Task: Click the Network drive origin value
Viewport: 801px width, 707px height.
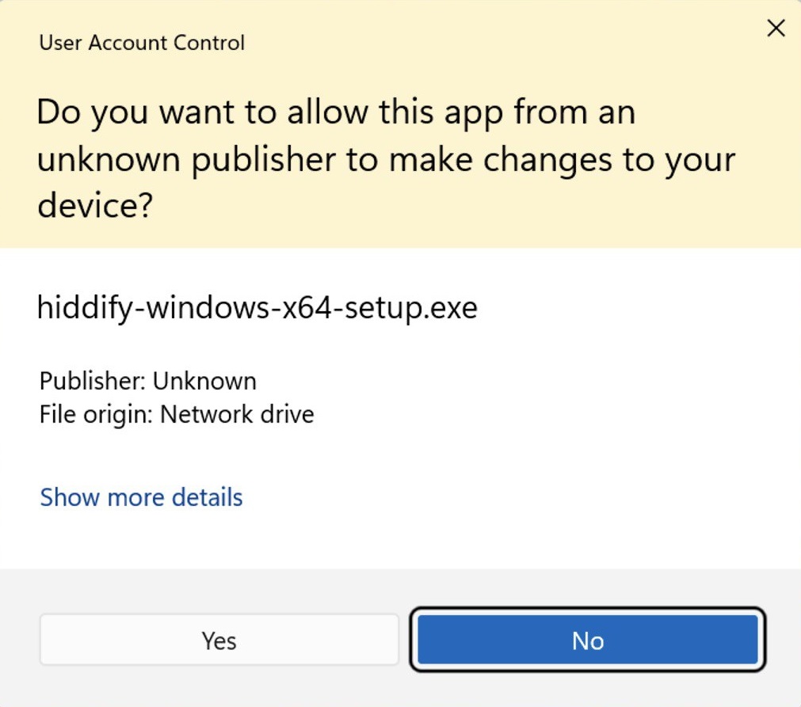Action: tap(237, 414)
